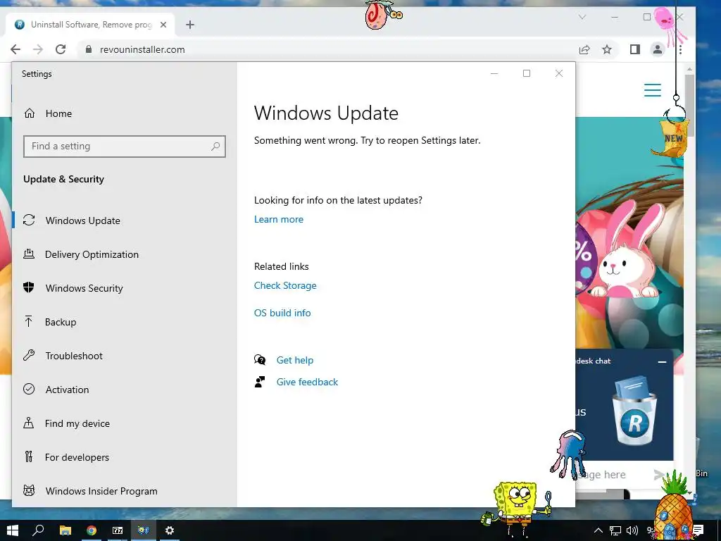Click the Find a setting search box
The width and height of the screenshot is (721, 541).
pos(124,147)
